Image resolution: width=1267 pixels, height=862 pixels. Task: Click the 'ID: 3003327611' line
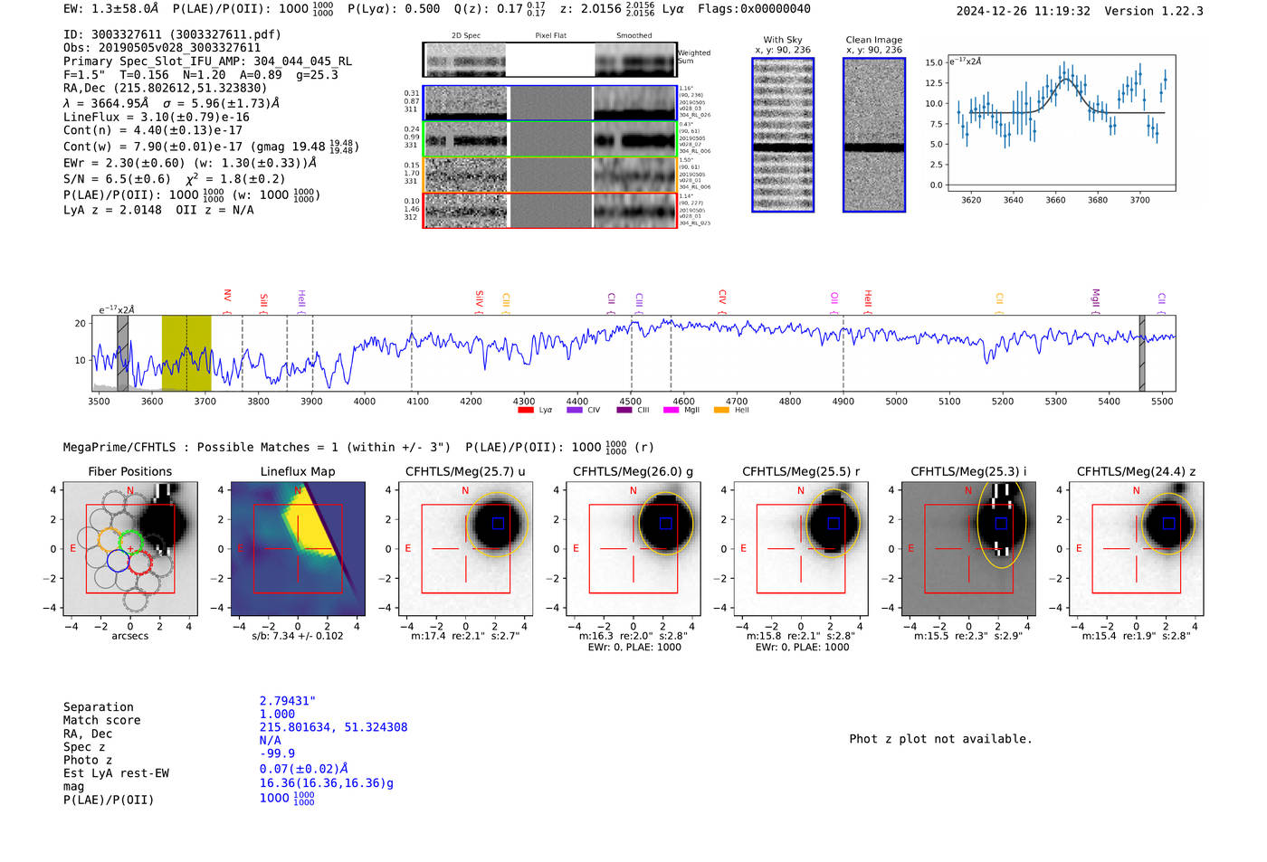coord(172,34)
